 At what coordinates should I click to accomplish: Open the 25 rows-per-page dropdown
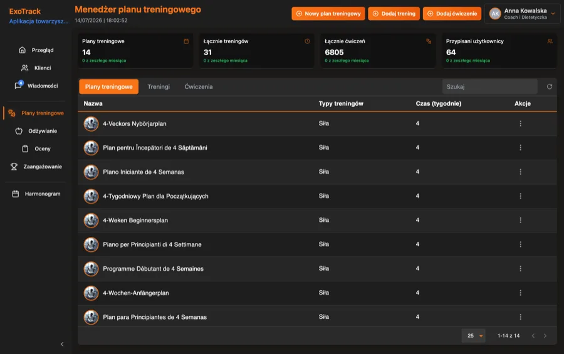473,336
